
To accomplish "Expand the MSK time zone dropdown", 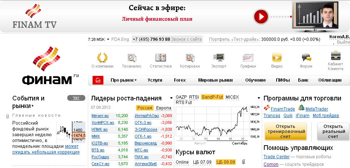I will click(x=108, y=39).
